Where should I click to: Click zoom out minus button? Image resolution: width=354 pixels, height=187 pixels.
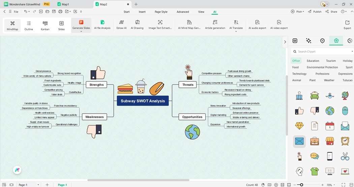(x=295, y=185)
